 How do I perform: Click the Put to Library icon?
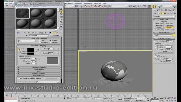click(x=42, y=33)
